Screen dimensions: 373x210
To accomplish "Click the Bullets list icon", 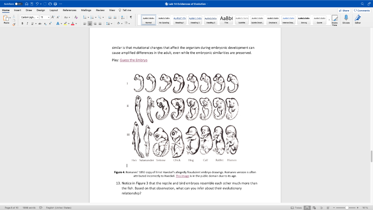I will point(85,17).
